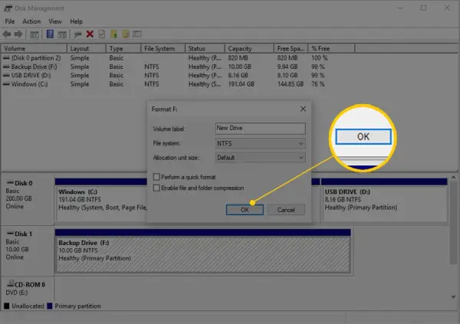The image size is (460, 324).
Task: Click the yellow folder search toolbar icon
Action: coord(126,34)
